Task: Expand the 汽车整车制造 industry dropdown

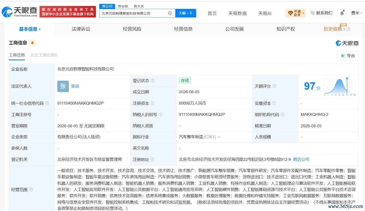Action: (x=219, y=137)
